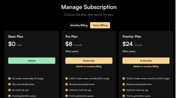
Task: Click the Premier Plan heading
Action: pos(132,37)
